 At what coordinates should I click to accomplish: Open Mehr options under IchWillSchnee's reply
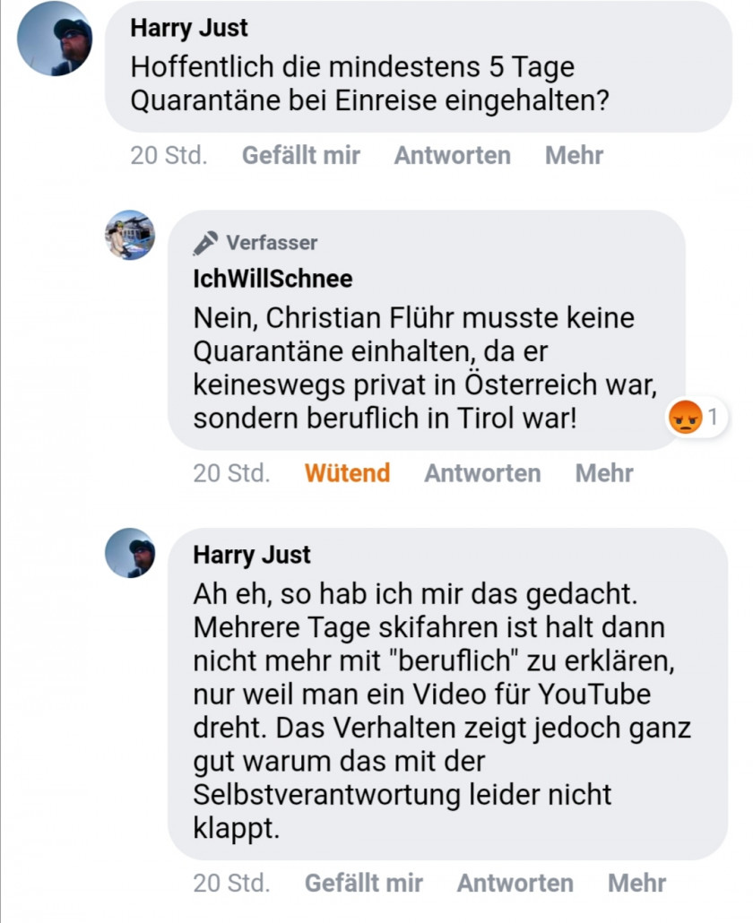604,473
